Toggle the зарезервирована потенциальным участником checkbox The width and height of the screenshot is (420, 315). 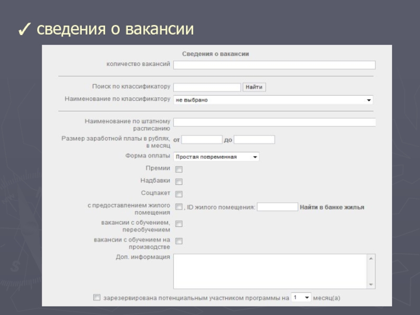pyautogui.click(x=97, y=297)
